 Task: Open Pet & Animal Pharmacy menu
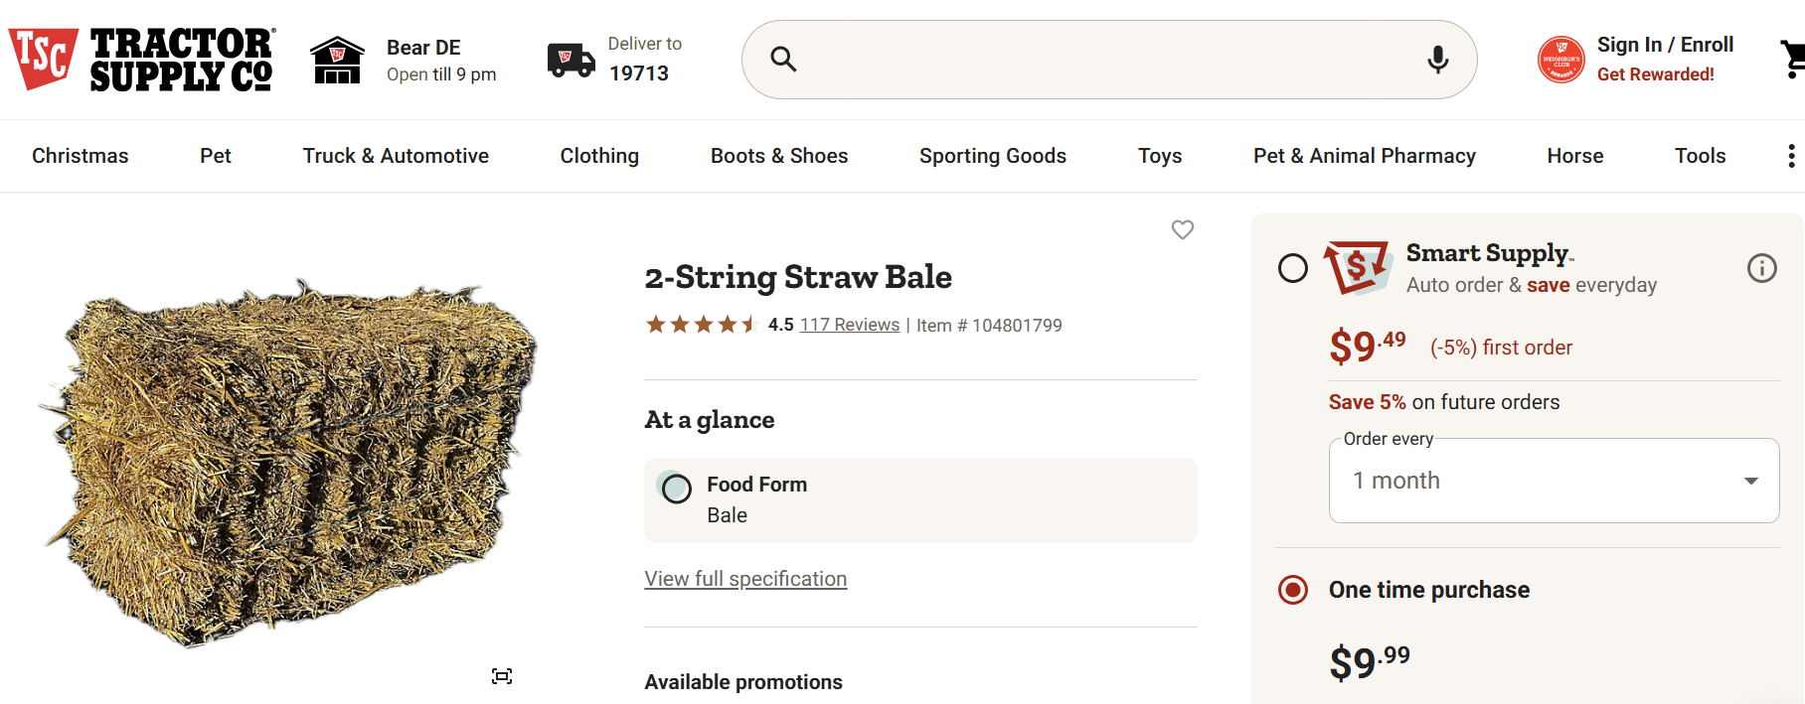point(1364,156)
